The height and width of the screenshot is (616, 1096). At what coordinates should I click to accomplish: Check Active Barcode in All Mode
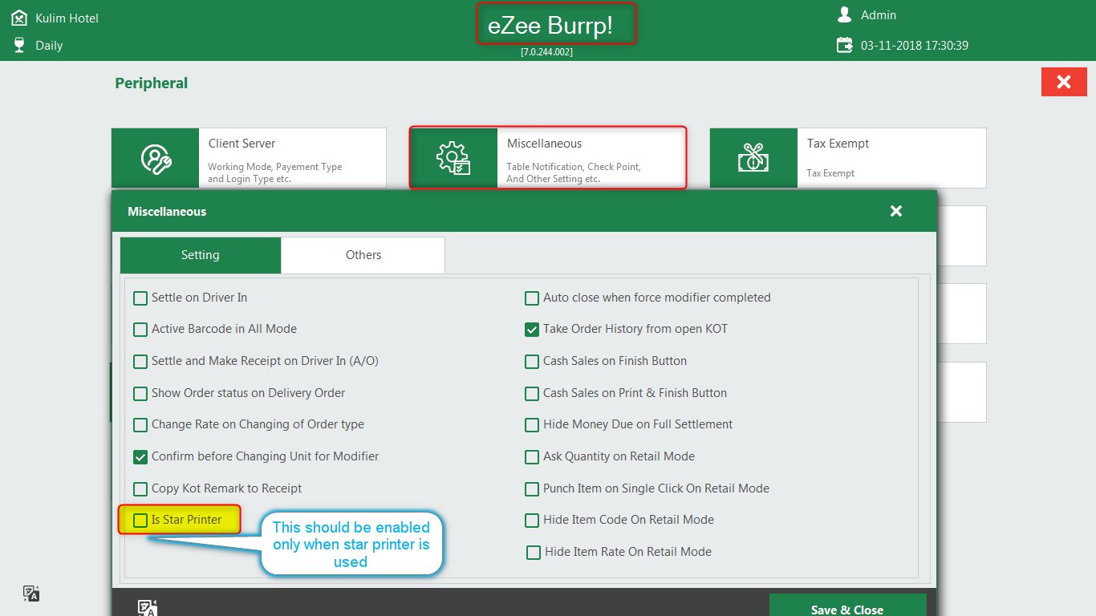point(140,330)
